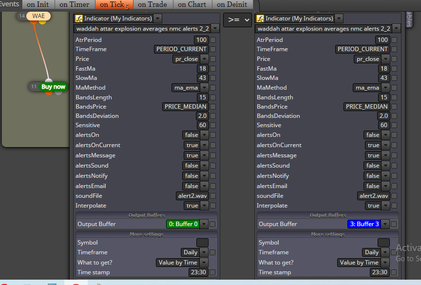421x285 pixels.
Task: Open right Indicator (My Indicators) type dropdown
Action: (x=339, y=19)
